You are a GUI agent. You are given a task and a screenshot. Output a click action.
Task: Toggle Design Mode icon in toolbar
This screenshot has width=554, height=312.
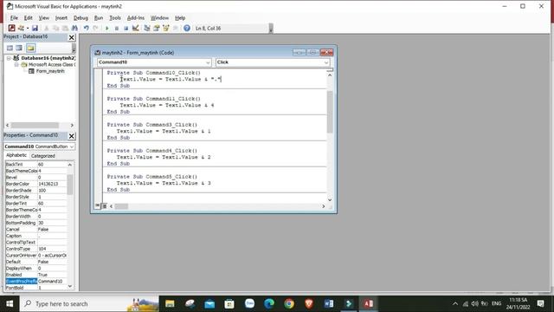pos(135,28)
